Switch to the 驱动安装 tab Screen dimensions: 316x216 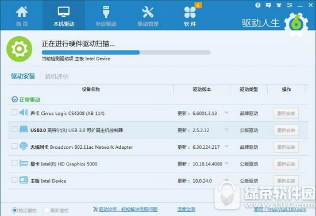pyautogui.click(x=23, y=76)
